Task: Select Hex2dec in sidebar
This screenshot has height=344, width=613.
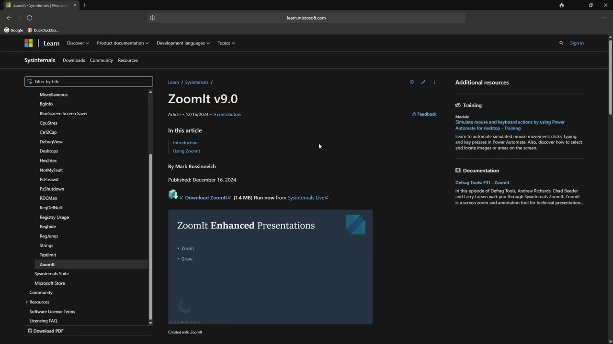Action: pos(48,161)
